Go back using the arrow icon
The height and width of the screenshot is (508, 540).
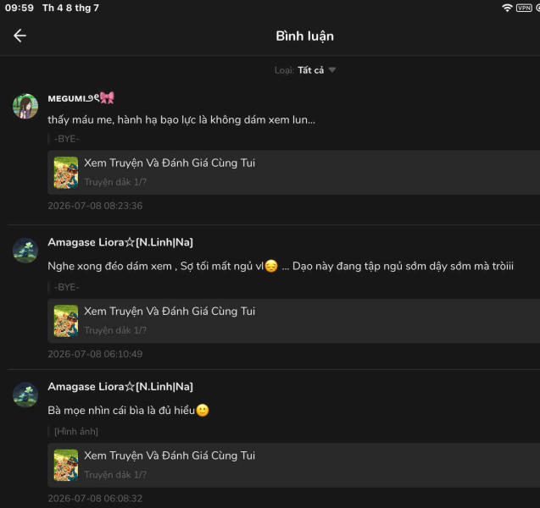pyautogui.click(x=19, y=36)
